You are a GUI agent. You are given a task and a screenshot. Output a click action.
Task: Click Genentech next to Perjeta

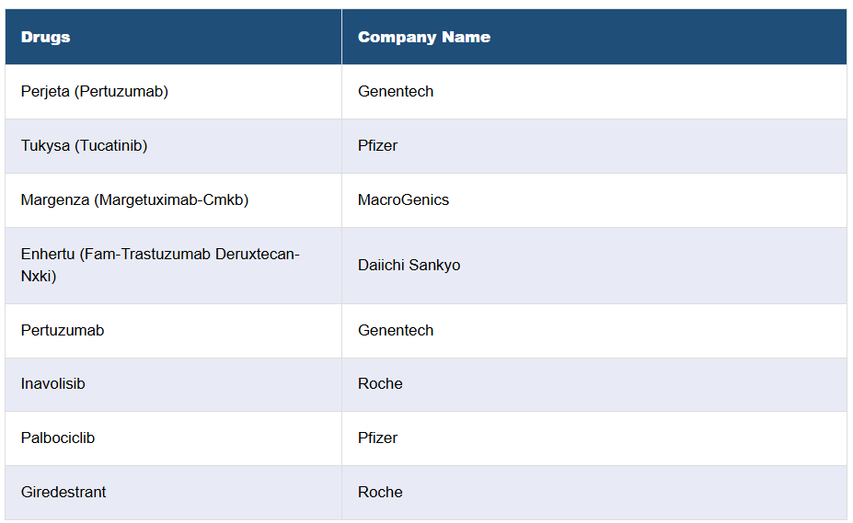(396, 92)
